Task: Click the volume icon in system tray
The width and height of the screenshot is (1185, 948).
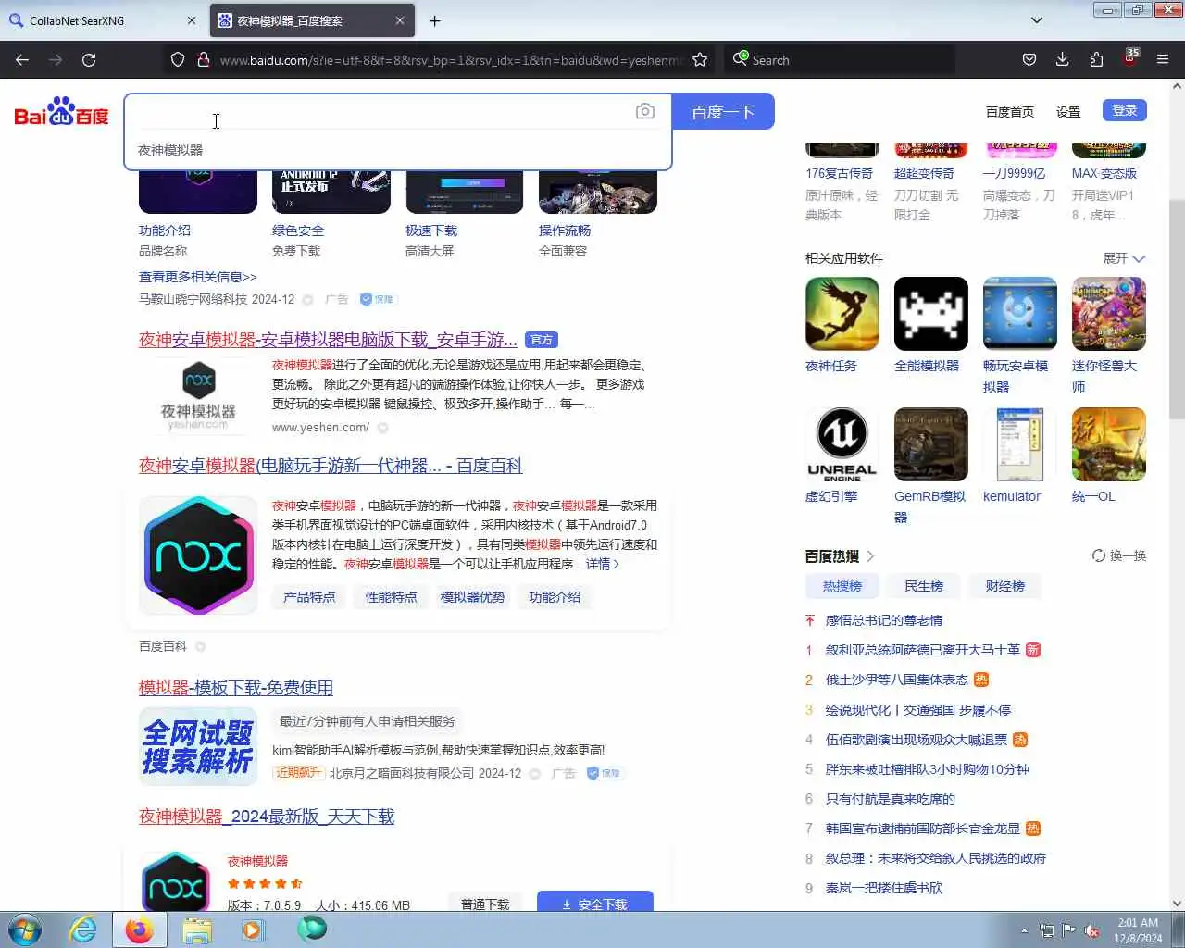Action: point(1092,930)
